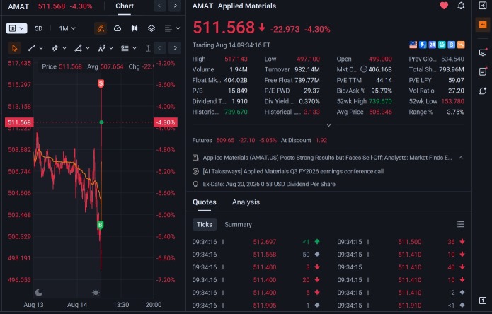Select the Fibonacci levels tool icon
Screen dimensions: 492x314
click(125, 48)
